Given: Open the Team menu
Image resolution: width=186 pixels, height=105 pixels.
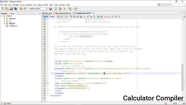Looking at the screenshot, I should 51,5.
